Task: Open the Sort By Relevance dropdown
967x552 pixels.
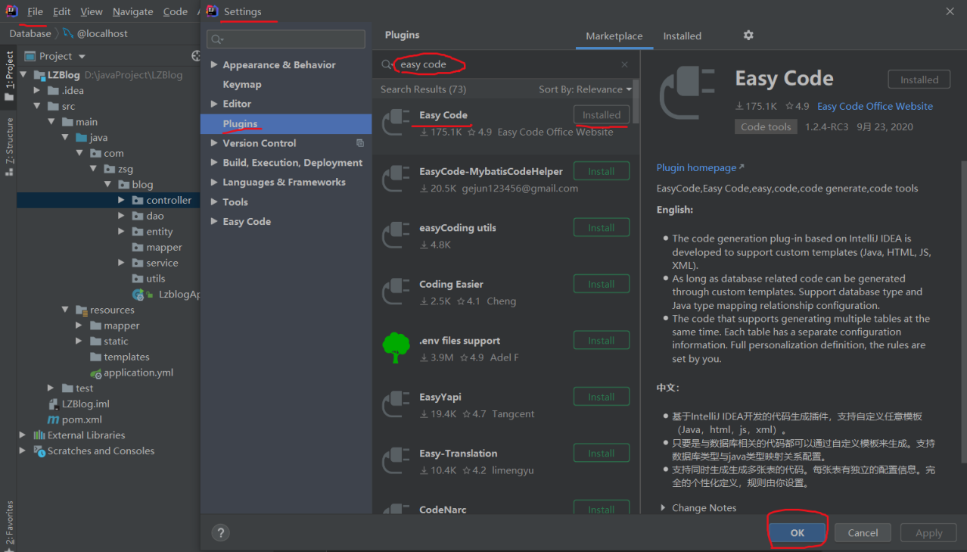Action: pyautogui.click(x=585, y=89)
